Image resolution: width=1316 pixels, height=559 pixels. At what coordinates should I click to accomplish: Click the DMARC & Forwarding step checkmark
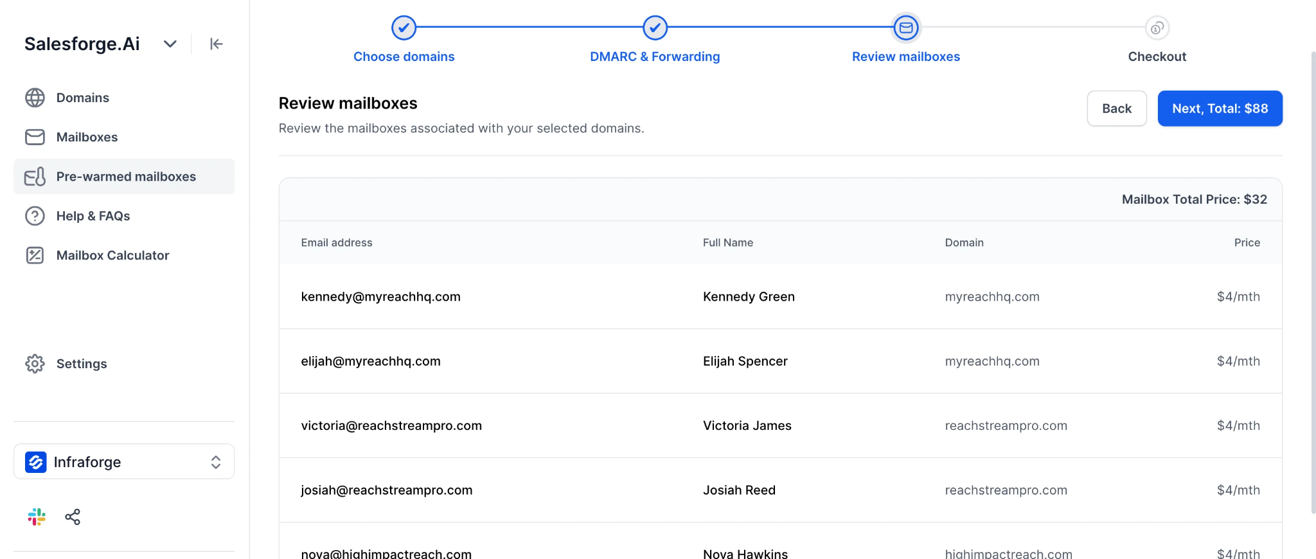pyautogui.click(x=655, y=28)
